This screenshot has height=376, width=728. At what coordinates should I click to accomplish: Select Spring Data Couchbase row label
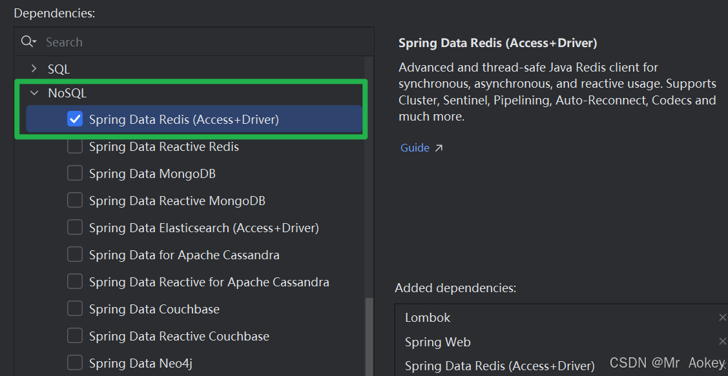(154, 309)
